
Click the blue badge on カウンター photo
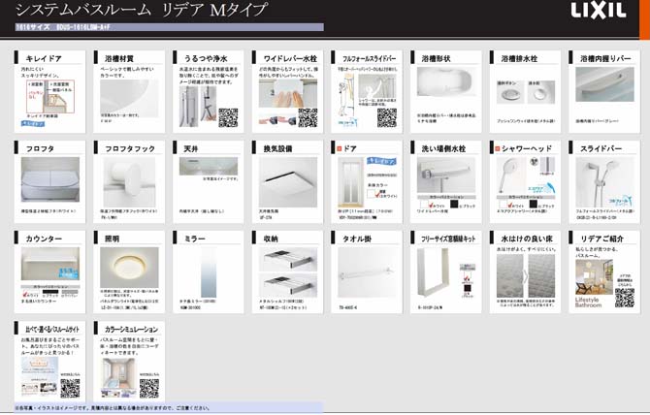pyautogui.click(x=69, y=272)
